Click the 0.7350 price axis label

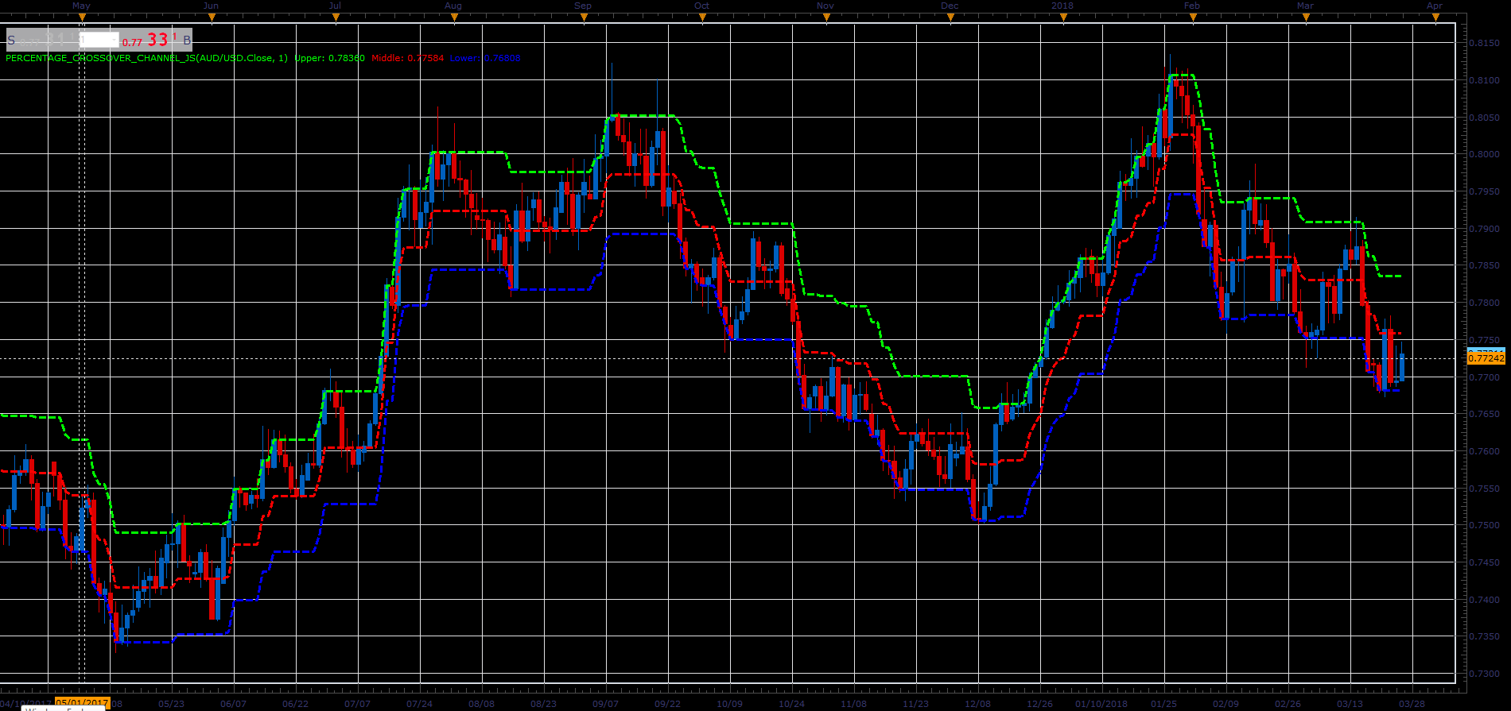click(1484, 636)
